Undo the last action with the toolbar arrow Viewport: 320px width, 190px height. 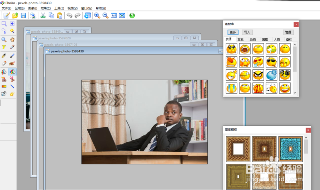click(69, 15)
